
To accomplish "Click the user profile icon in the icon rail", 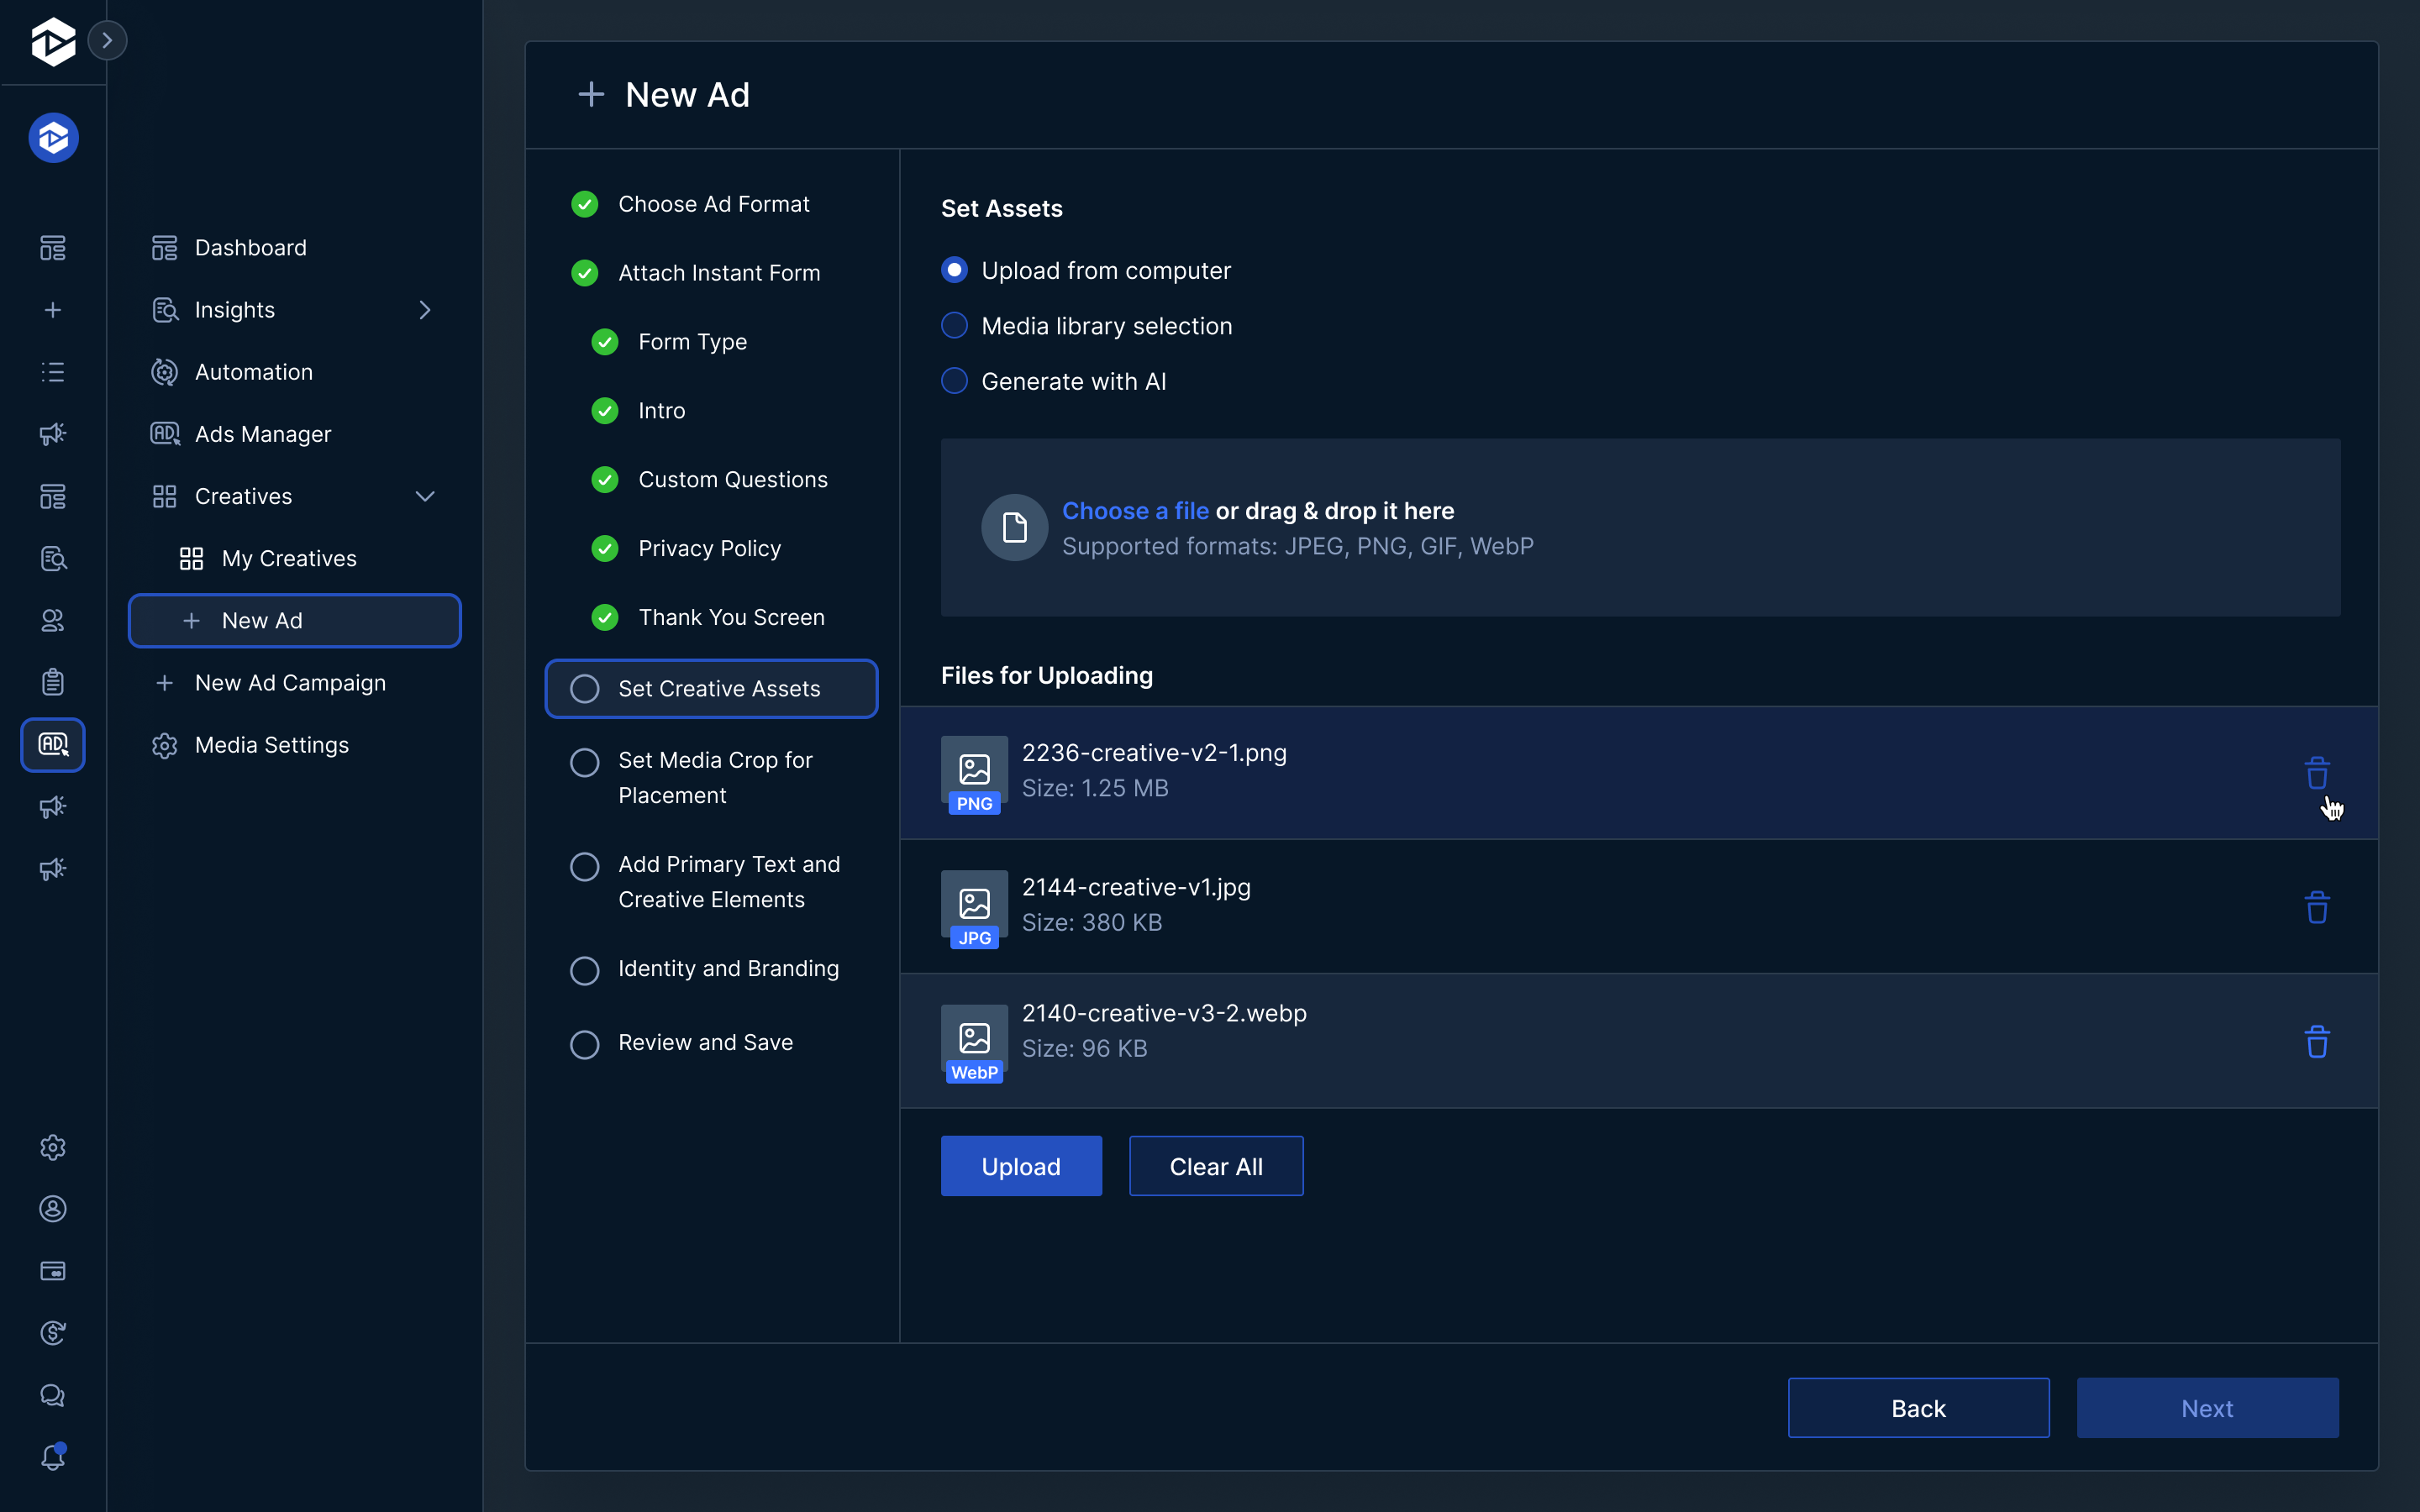I will pyautogui.click(x=53, y=1209).
